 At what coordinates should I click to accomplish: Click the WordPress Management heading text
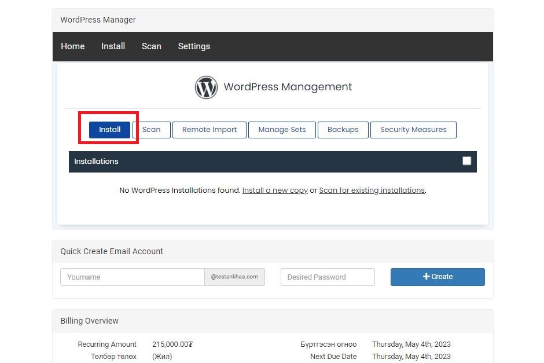288,87
